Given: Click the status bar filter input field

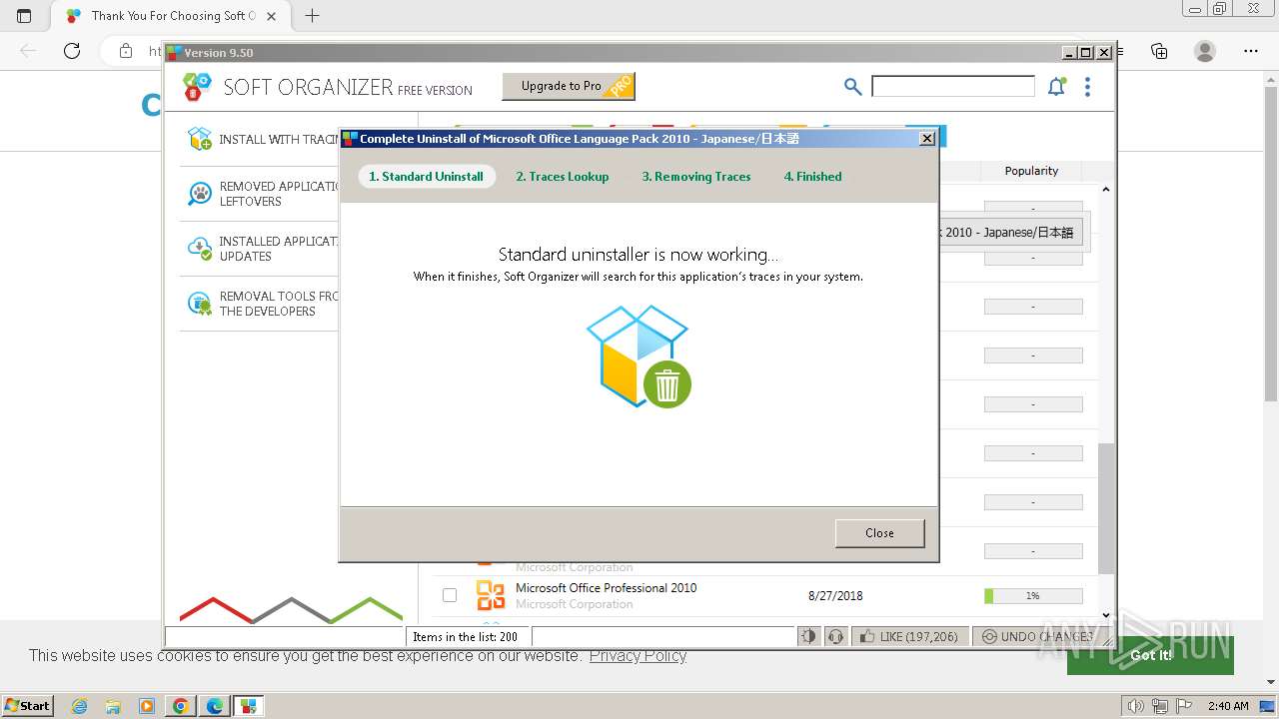Looking at the screenshot, I should tap(663, 636).
